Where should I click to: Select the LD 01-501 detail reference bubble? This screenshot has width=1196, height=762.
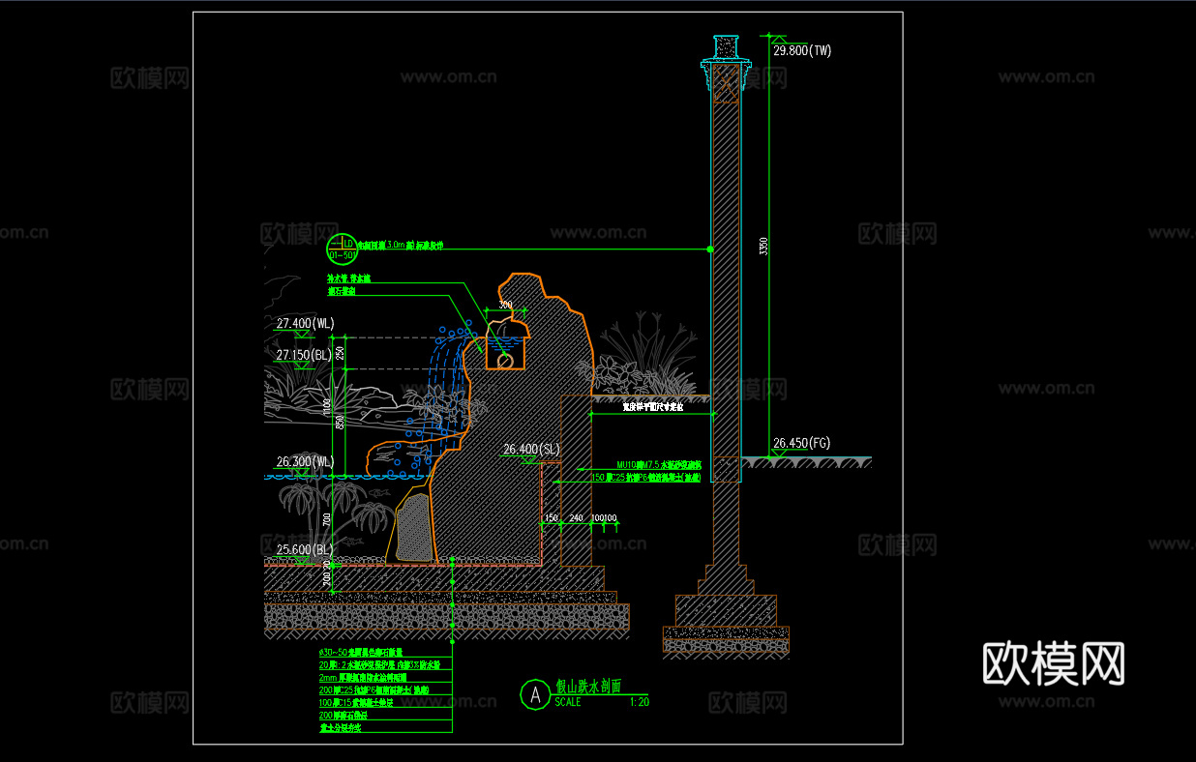(341, 249)
